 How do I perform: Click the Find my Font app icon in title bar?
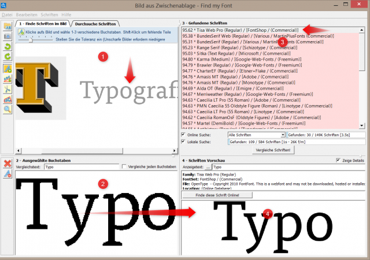(3, 5)
